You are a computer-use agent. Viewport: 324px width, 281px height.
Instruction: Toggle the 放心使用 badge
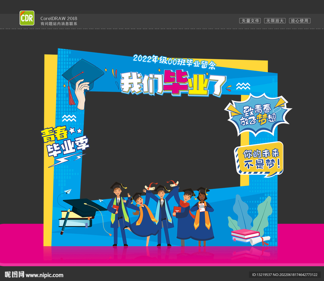(300, 21)
